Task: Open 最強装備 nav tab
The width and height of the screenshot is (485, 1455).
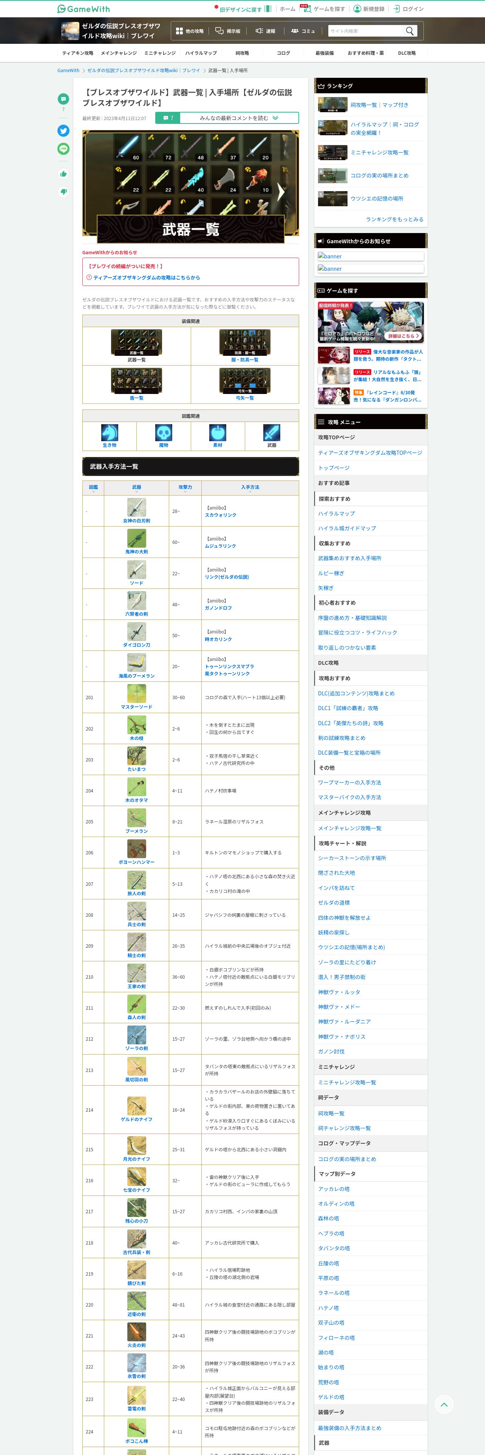Action: (x=324, y=53)
